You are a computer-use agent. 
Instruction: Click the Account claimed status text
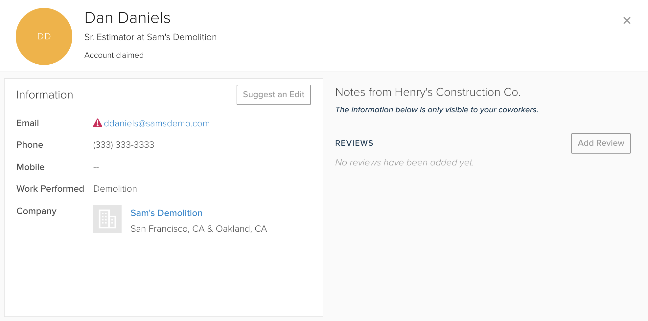(x=114, y=55)
